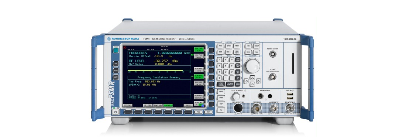Toggle the Low Pass 15 kHz filter softkey
406x137 pixels.
click(x=199, y=77)
